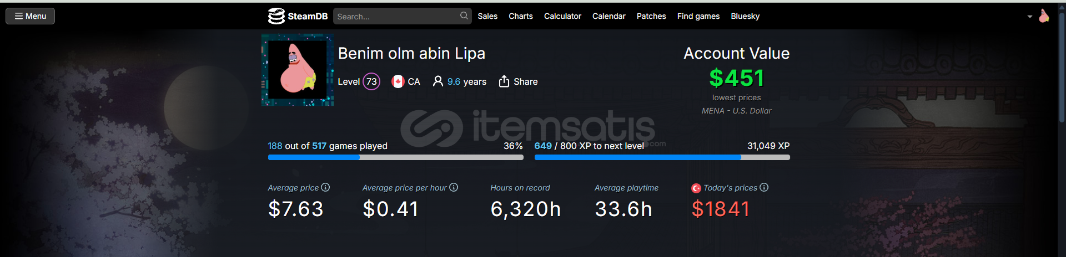Visit the Bluesky link
This screenshot has height=257, width=1066.
(x=745, y=16)
